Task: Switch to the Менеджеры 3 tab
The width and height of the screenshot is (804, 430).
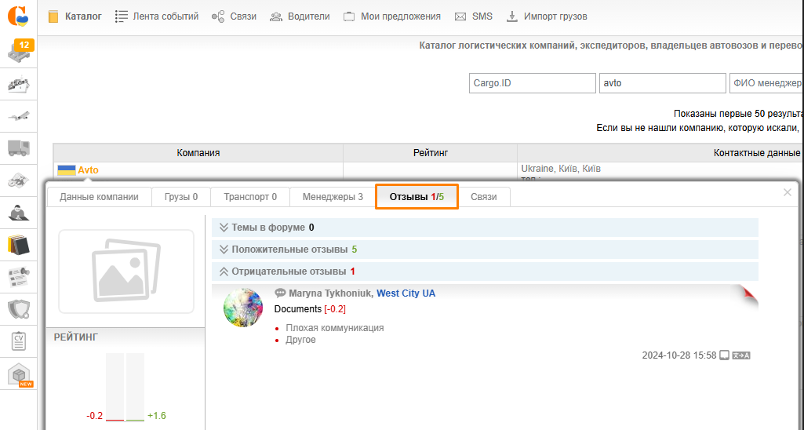Action: click(x=333, y=197)
